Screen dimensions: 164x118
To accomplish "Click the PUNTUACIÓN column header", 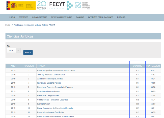I will point(153,66).
